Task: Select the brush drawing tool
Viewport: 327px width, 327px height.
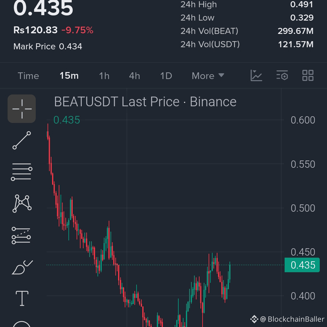Action: (x=22, y=267)
